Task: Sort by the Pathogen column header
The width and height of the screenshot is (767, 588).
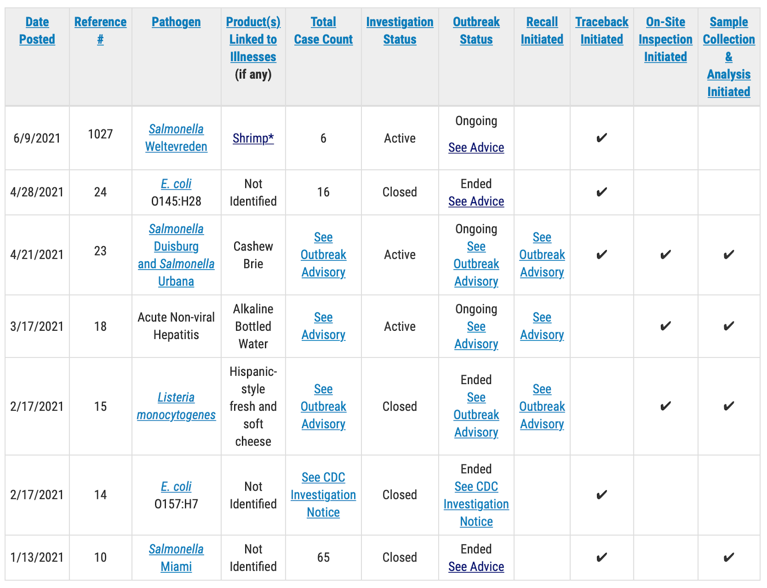Action: [176, 22]
